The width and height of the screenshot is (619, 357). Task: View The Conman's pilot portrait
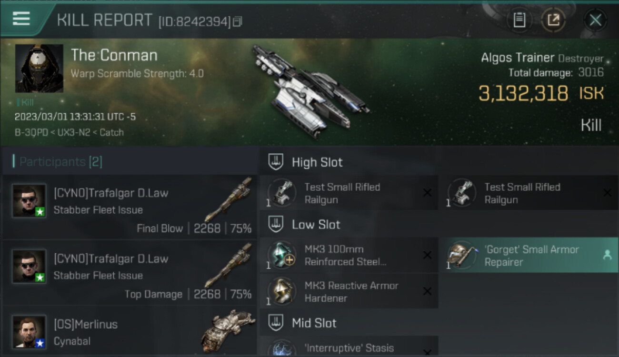pyautogui.click(x=39, y=69)
